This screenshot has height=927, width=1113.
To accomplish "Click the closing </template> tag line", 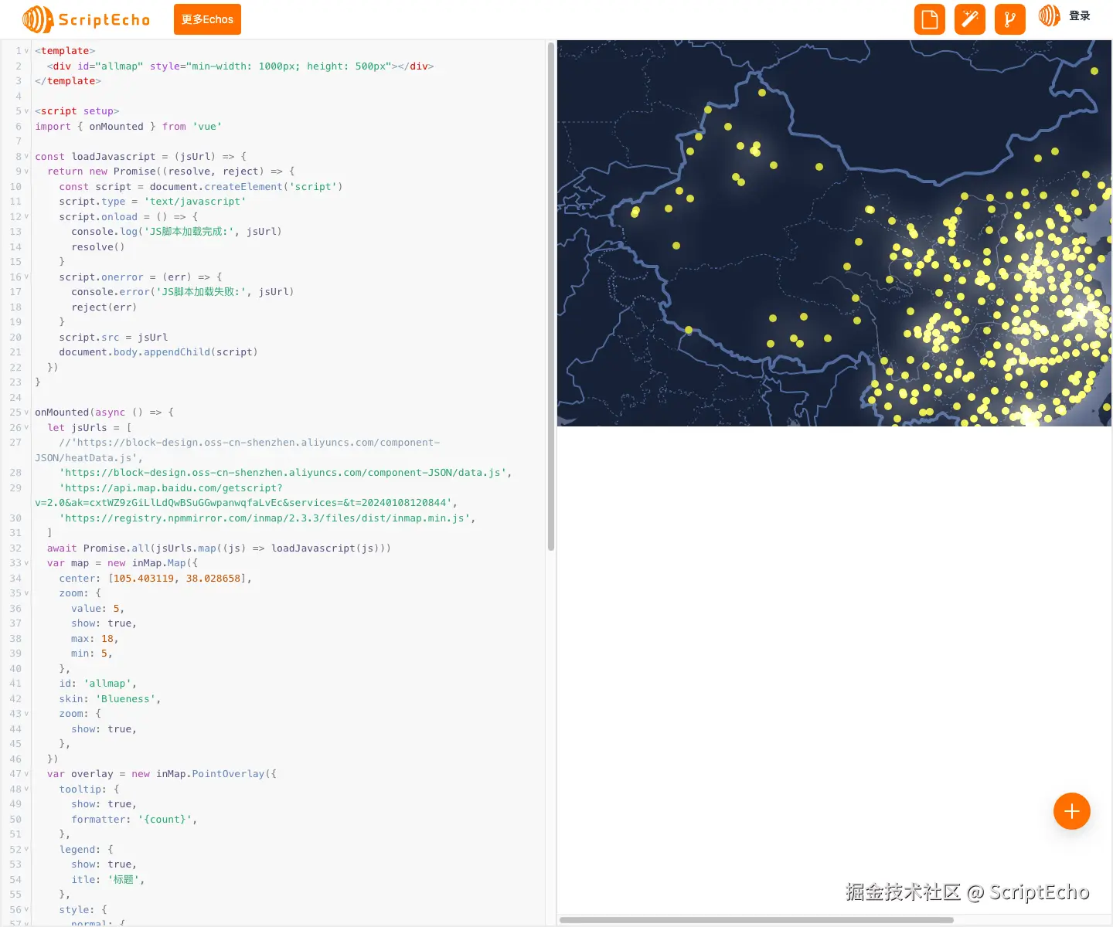I will 68,81.
